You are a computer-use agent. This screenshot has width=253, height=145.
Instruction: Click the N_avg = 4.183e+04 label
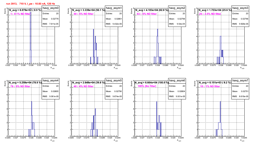(x=152, y=10)
